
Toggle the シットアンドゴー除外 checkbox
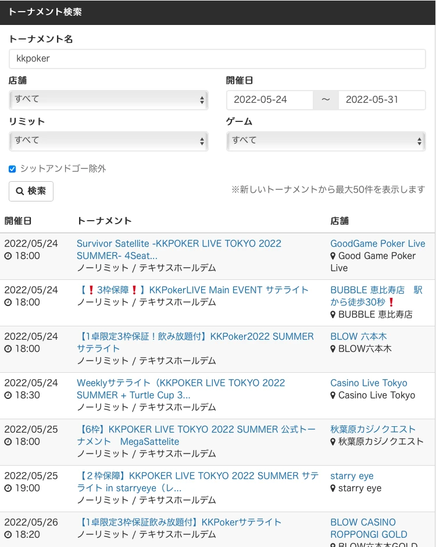tap(12, 169)
